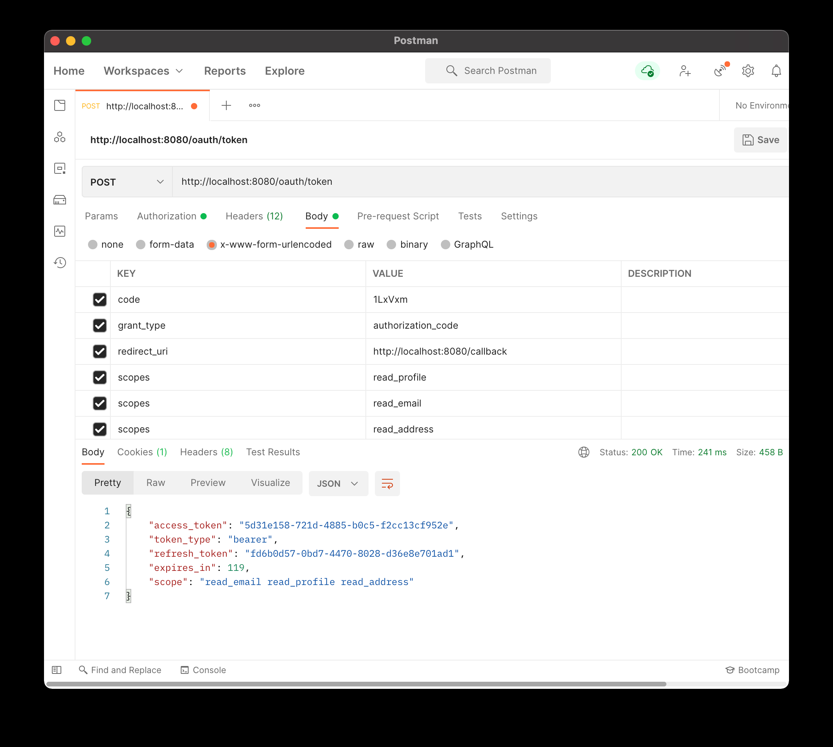Viewport: 833px width, 747px height.
Task: Open the History sidebar icon
Action: [x=60, y=263]
